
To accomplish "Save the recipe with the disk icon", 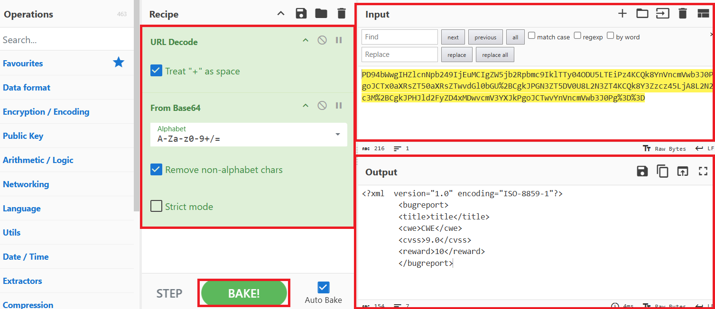I will (301, 14).
